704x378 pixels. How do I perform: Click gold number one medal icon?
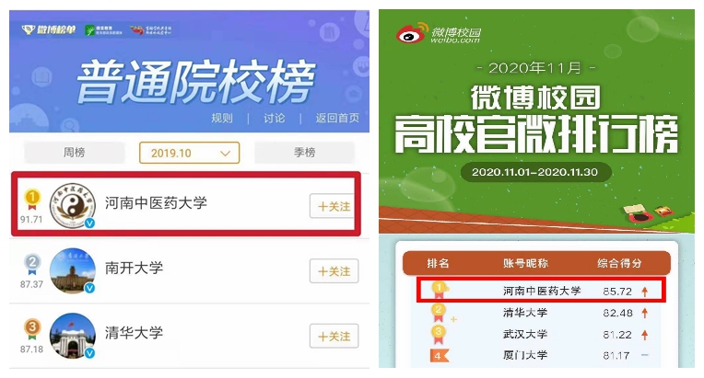click(32, 199)
